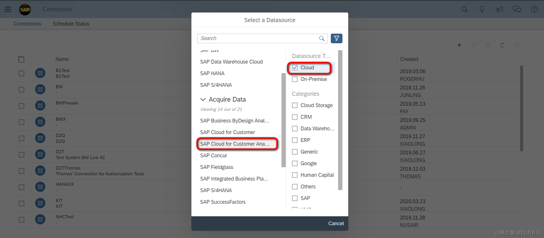
Task: Open the Connections tab
Action: [27, 24]
